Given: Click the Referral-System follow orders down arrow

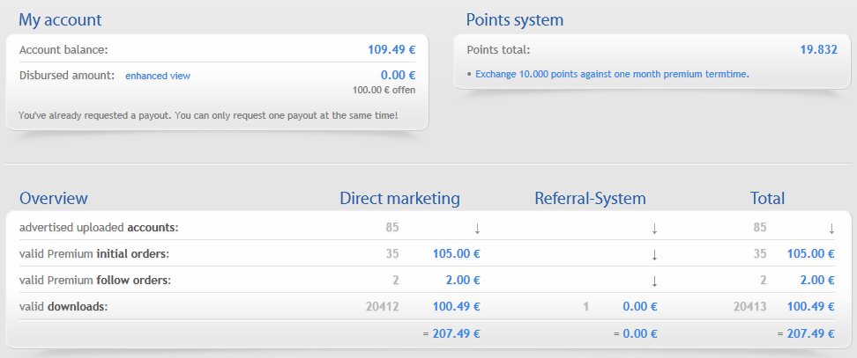Looking at the screenshot, I should pyautogui.click(x=654, y=281).
